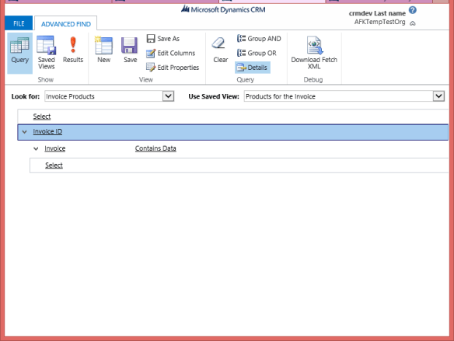454x341 pixels.
Task: Switch to the ADVANCED FIND tab
Action: click(x=66, y=24)
